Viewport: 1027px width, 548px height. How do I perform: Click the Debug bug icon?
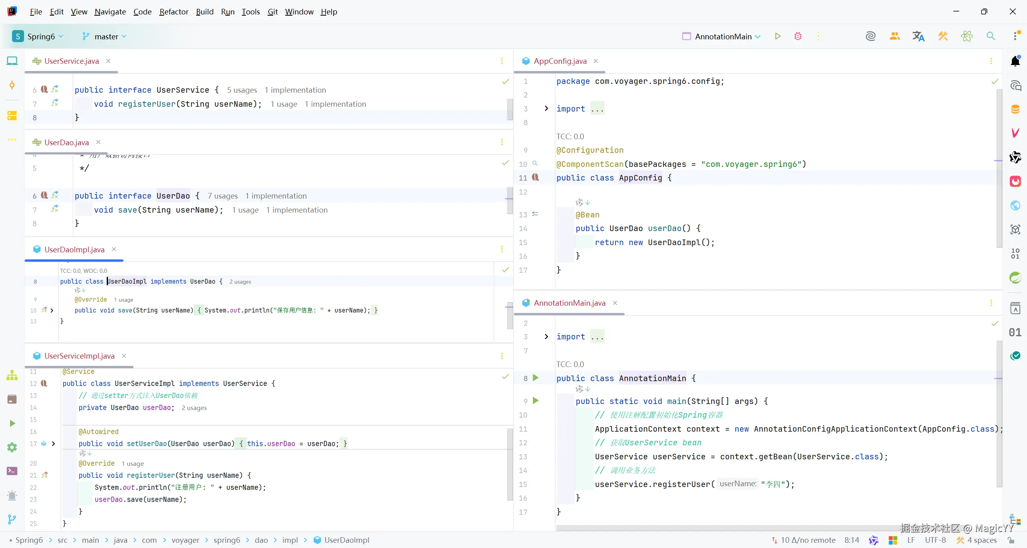798,36
